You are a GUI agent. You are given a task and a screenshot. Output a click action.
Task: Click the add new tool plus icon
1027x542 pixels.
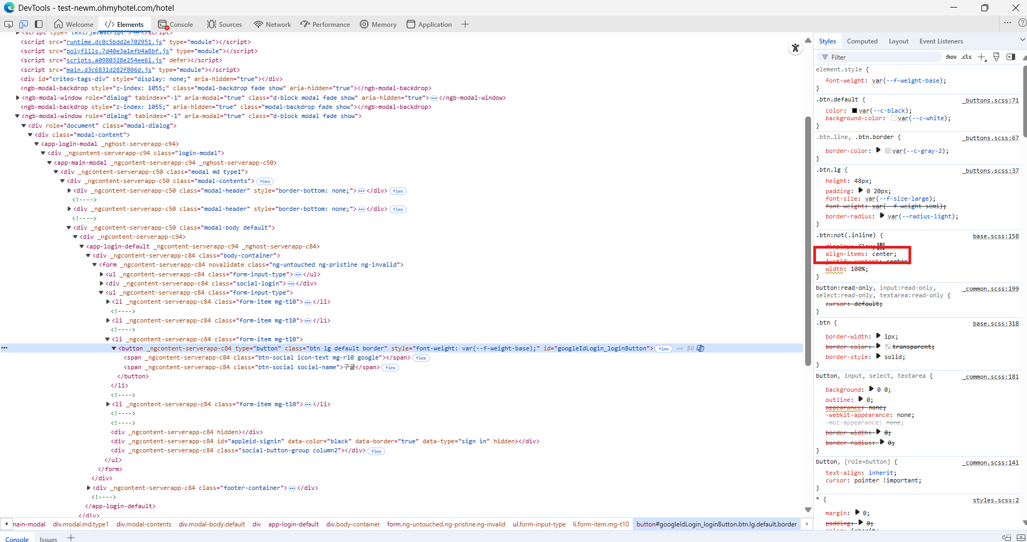click(x=465, y=24)
